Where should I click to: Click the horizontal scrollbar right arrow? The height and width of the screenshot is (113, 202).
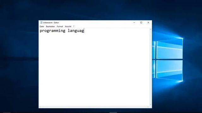[148, 107]
